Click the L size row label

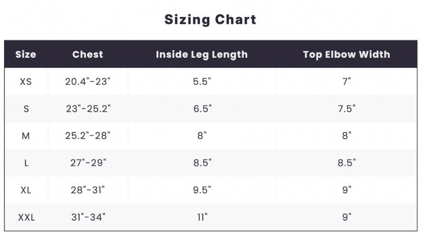(x=26, y=163)
